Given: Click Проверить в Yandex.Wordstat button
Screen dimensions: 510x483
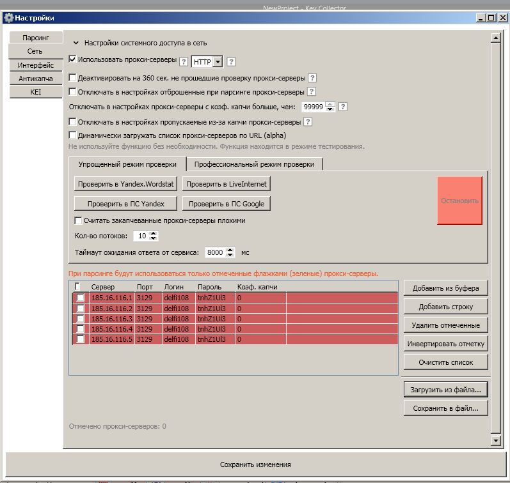Looking at the screenshot, I should pos(125,184).
